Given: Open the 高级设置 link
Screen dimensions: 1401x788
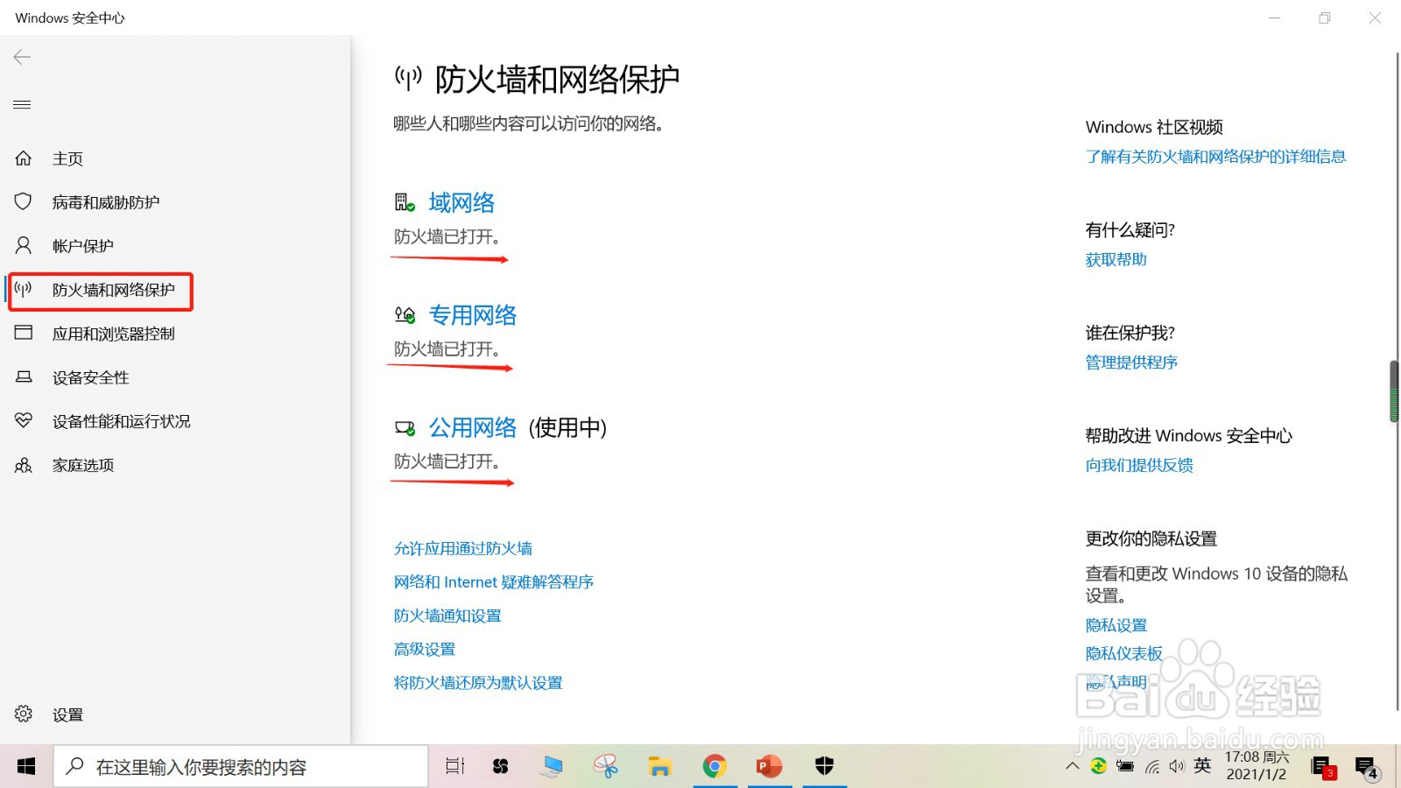Looking at the screenshot, I should (424, 649).
